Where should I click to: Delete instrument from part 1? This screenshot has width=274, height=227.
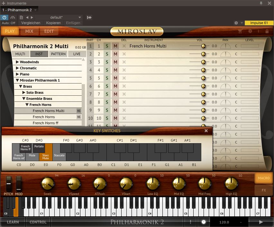[124, 46]
